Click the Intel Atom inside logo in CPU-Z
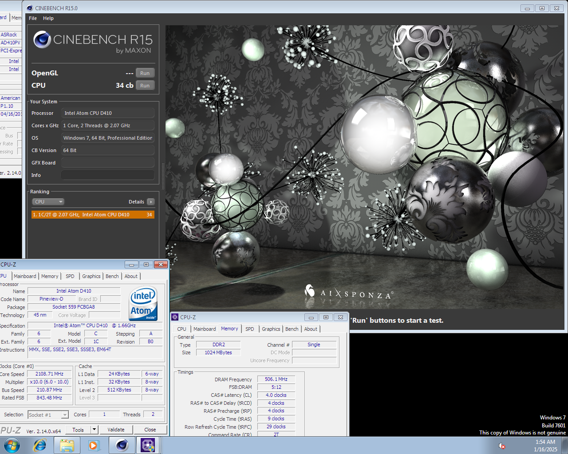 click(143, 304)
